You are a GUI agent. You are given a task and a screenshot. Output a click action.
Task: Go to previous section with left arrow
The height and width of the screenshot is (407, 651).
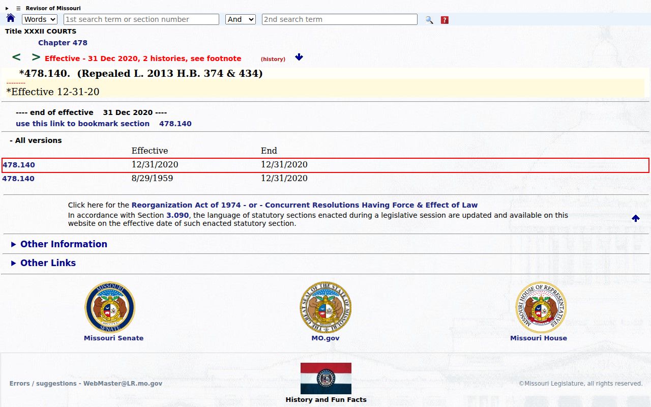point(16,57)
